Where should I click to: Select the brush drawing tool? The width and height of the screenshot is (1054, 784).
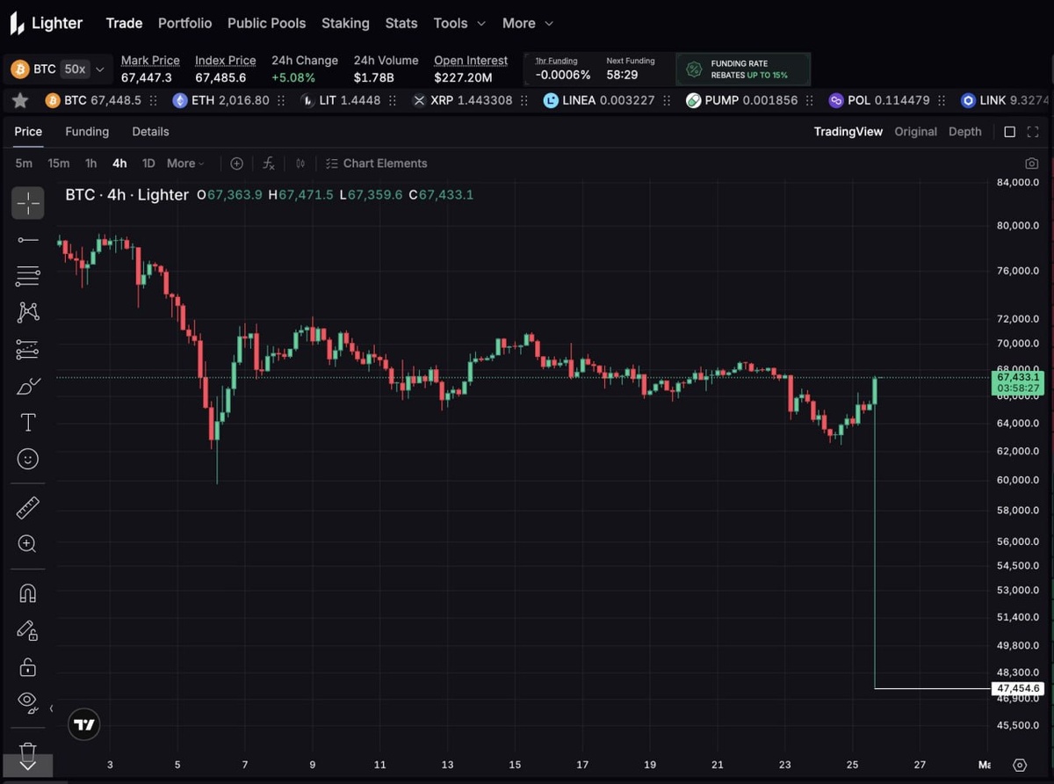(x=28, y=386)
